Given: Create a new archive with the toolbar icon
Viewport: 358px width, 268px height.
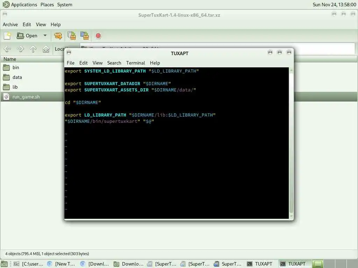Looking at the screenshot, I should [x=7, y=36].
